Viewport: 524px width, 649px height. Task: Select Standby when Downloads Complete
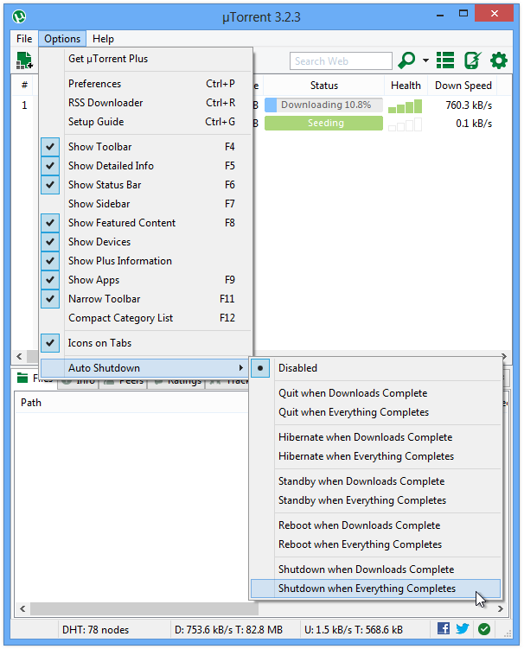click(x=375, y=481)
